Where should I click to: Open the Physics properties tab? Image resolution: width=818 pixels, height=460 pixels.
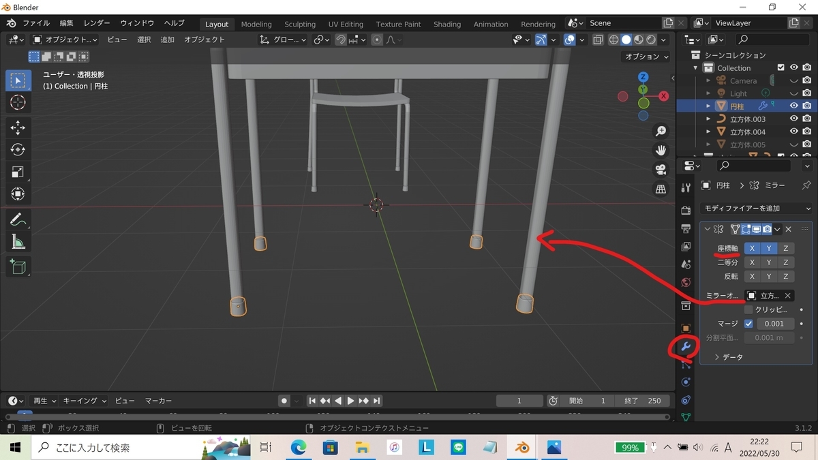(x=686, y=382)
